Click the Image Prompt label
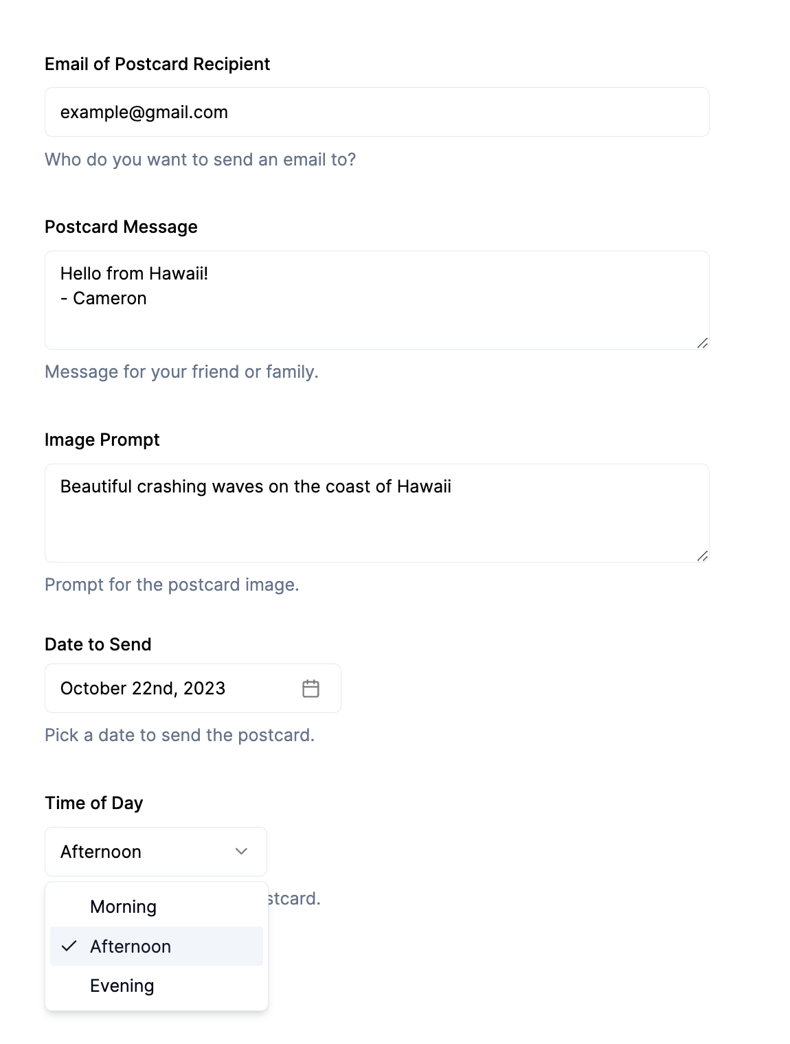The image size is (790, 1044). [102, 440]
